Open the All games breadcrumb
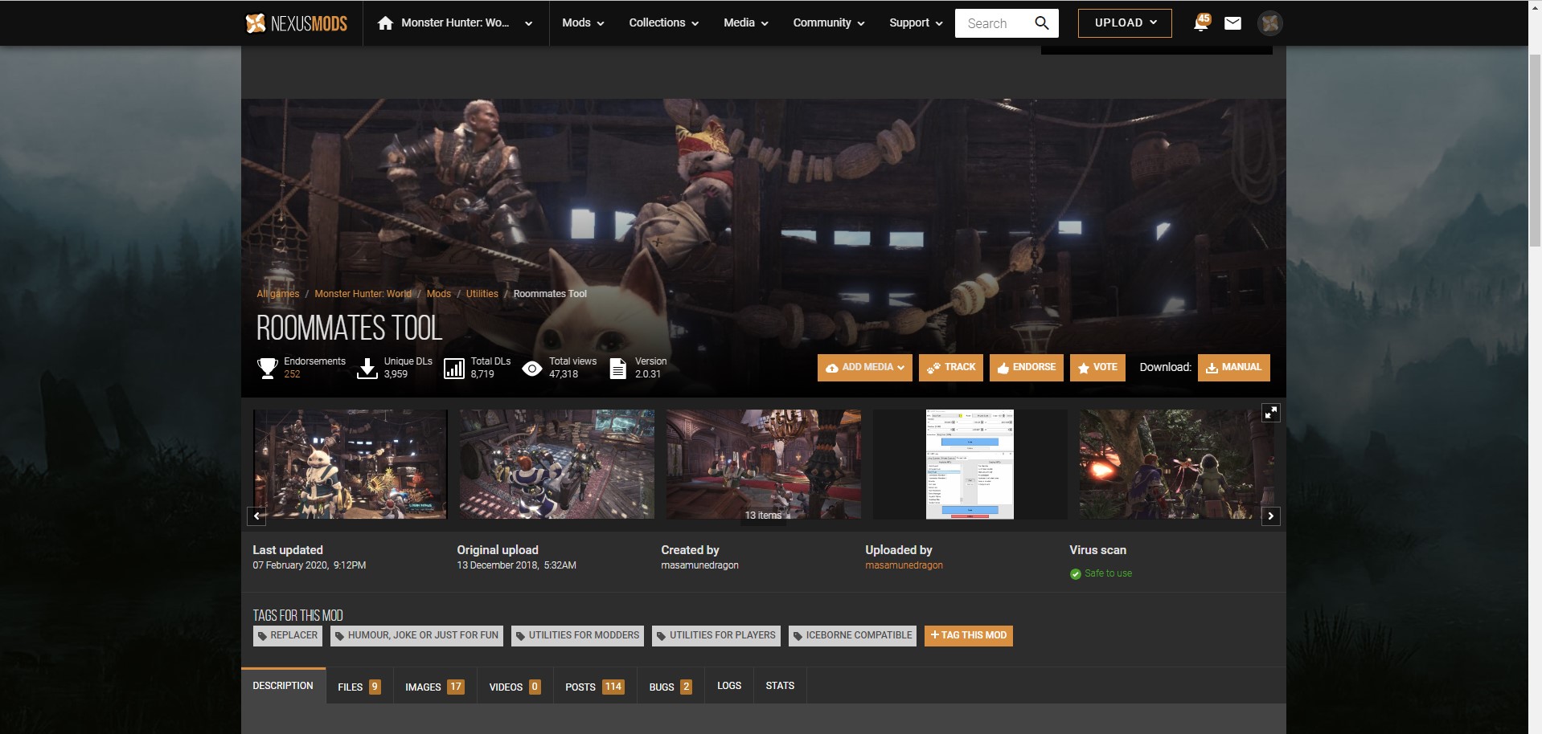Screen dimensions: 1542x734 277,294
